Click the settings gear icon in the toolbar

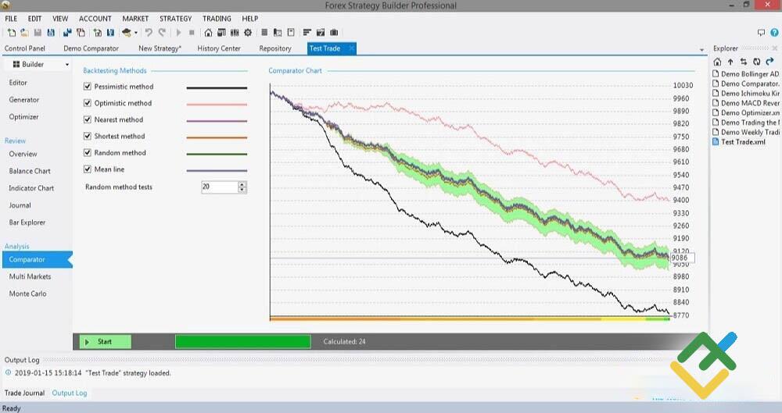(248, 33)
